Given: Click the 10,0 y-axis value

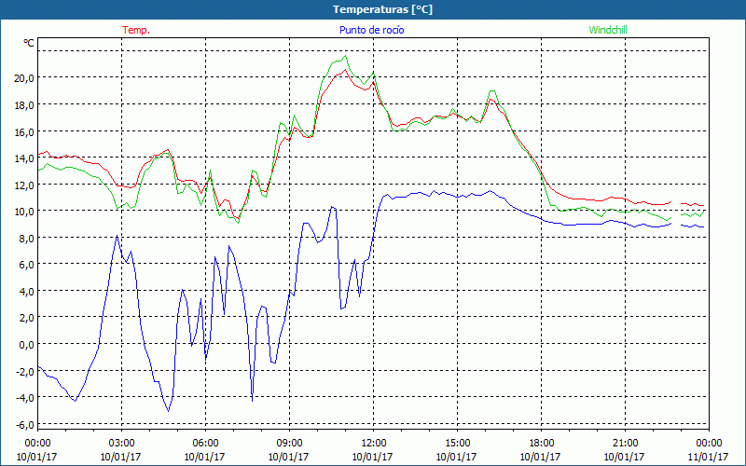Looking at the screenshot, I should click(x=24, y=212).
